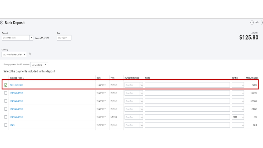Click the recent transactions clock icon

[2, 23]
